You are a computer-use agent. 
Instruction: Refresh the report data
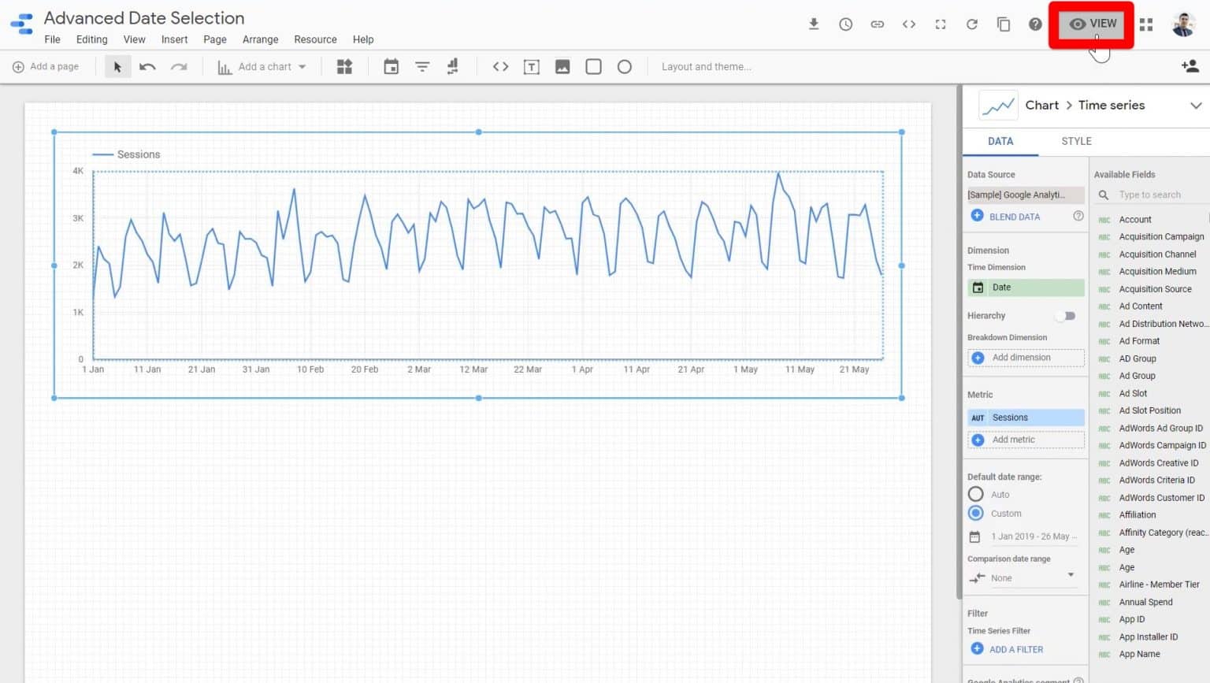(x=971, y=24)
